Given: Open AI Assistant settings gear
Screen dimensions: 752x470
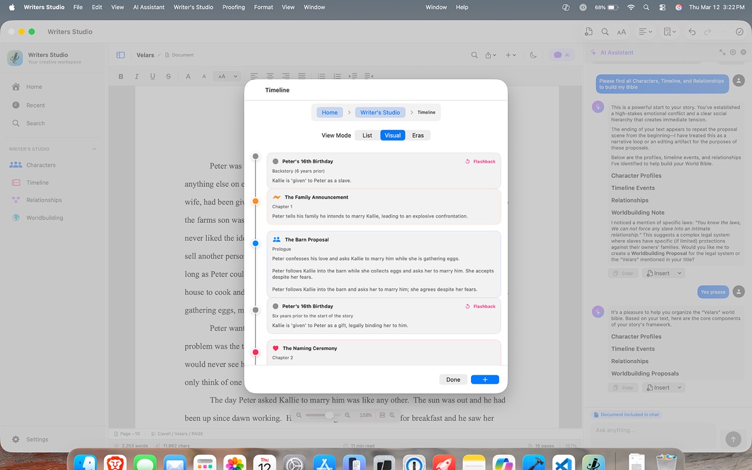Looking at the screenshot, I should pyautogui.click(x=733, y=52).
